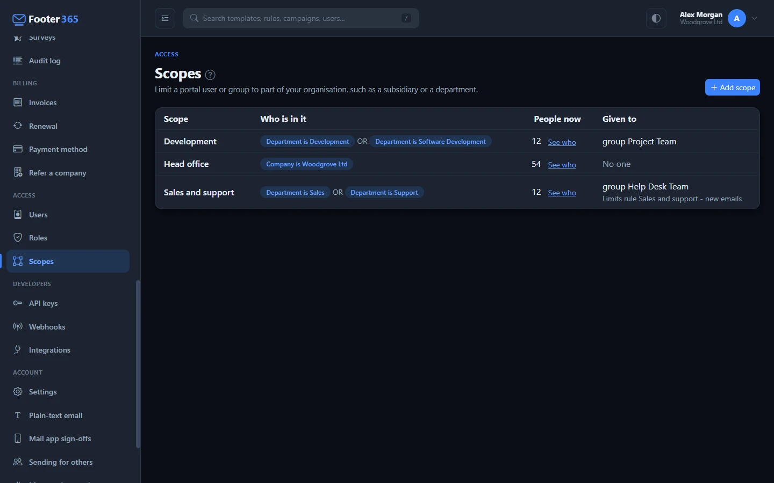
Task: Select the Department is Development tag
Action: (307, 142)
